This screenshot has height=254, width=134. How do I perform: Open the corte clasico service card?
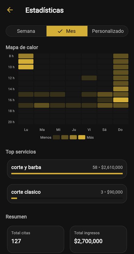[x=67, y=194]
